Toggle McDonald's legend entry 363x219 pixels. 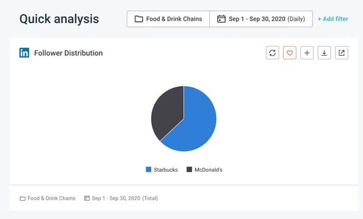(x=205, y=170)
